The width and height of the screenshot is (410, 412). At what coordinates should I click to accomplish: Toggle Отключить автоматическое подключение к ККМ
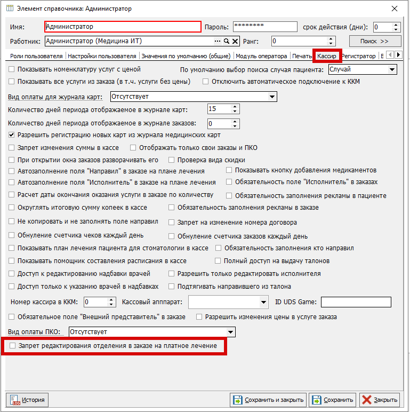205,82
